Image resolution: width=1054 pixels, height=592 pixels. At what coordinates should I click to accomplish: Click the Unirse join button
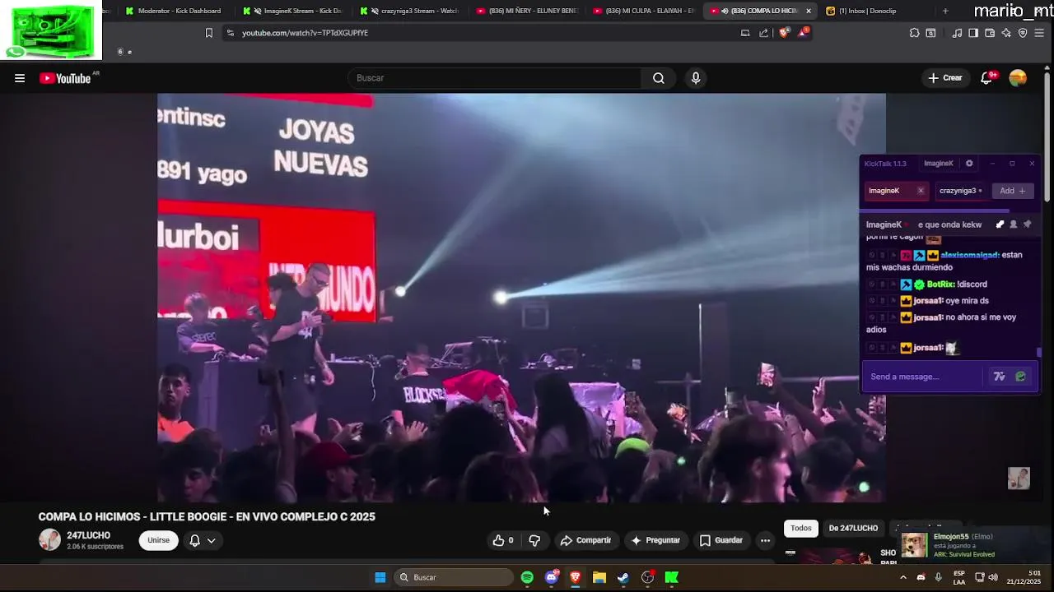click(x=158, y=540)
